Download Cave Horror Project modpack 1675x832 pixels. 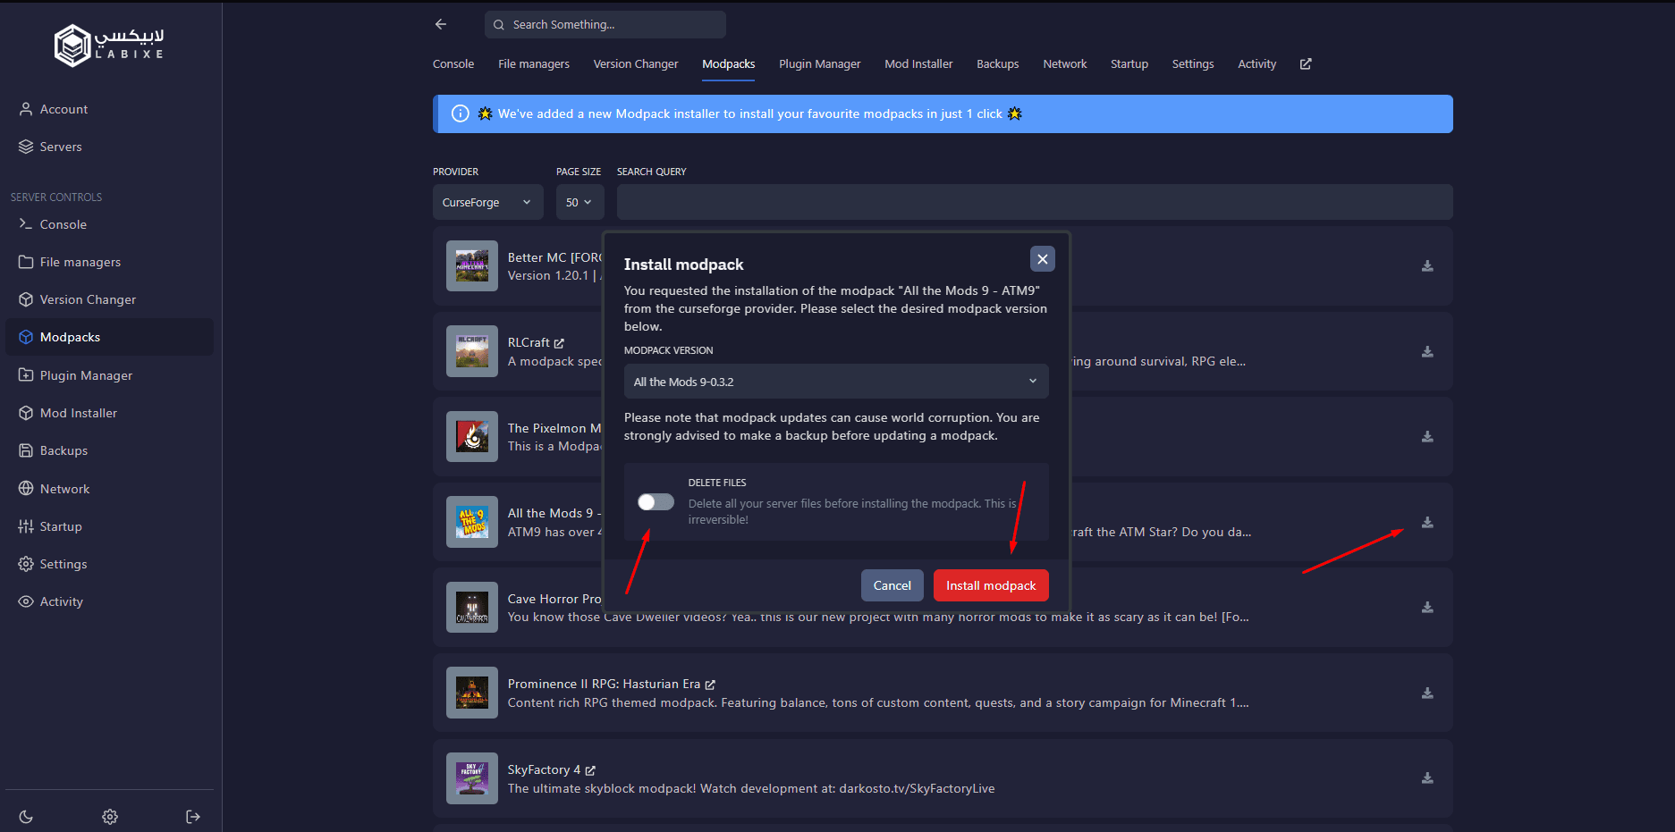(x=1427, y=608)
